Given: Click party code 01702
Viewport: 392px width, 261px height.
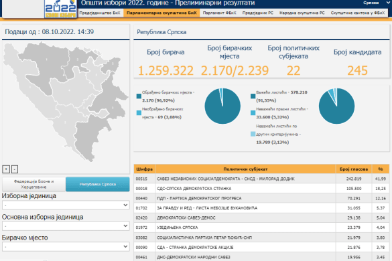Looking at the screenshot, I should [x=141, y=208].
